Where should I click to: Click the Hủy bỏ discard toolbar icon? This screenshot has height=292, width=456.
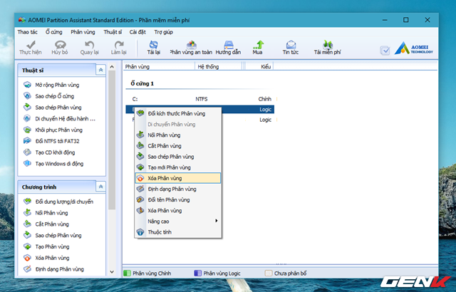point(60,48)
